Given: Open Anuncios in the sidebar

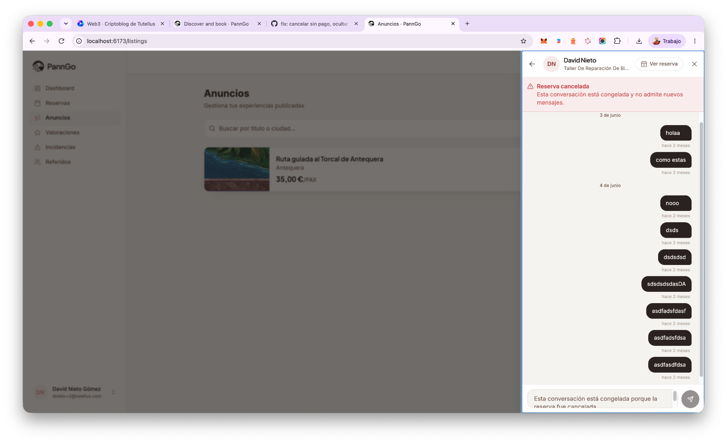Looking at the screenshot, I should (75, 118).
